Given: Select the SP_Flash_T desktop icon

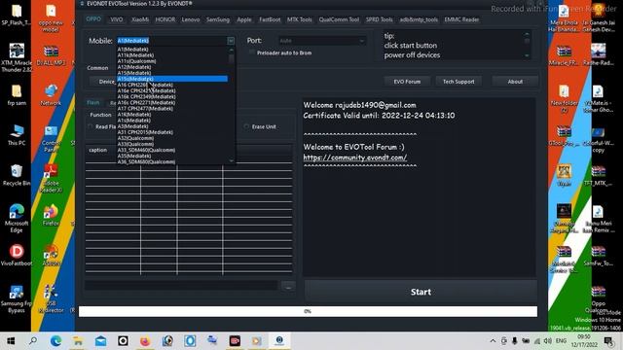Looking at the screenshot, I should [17, 16].
